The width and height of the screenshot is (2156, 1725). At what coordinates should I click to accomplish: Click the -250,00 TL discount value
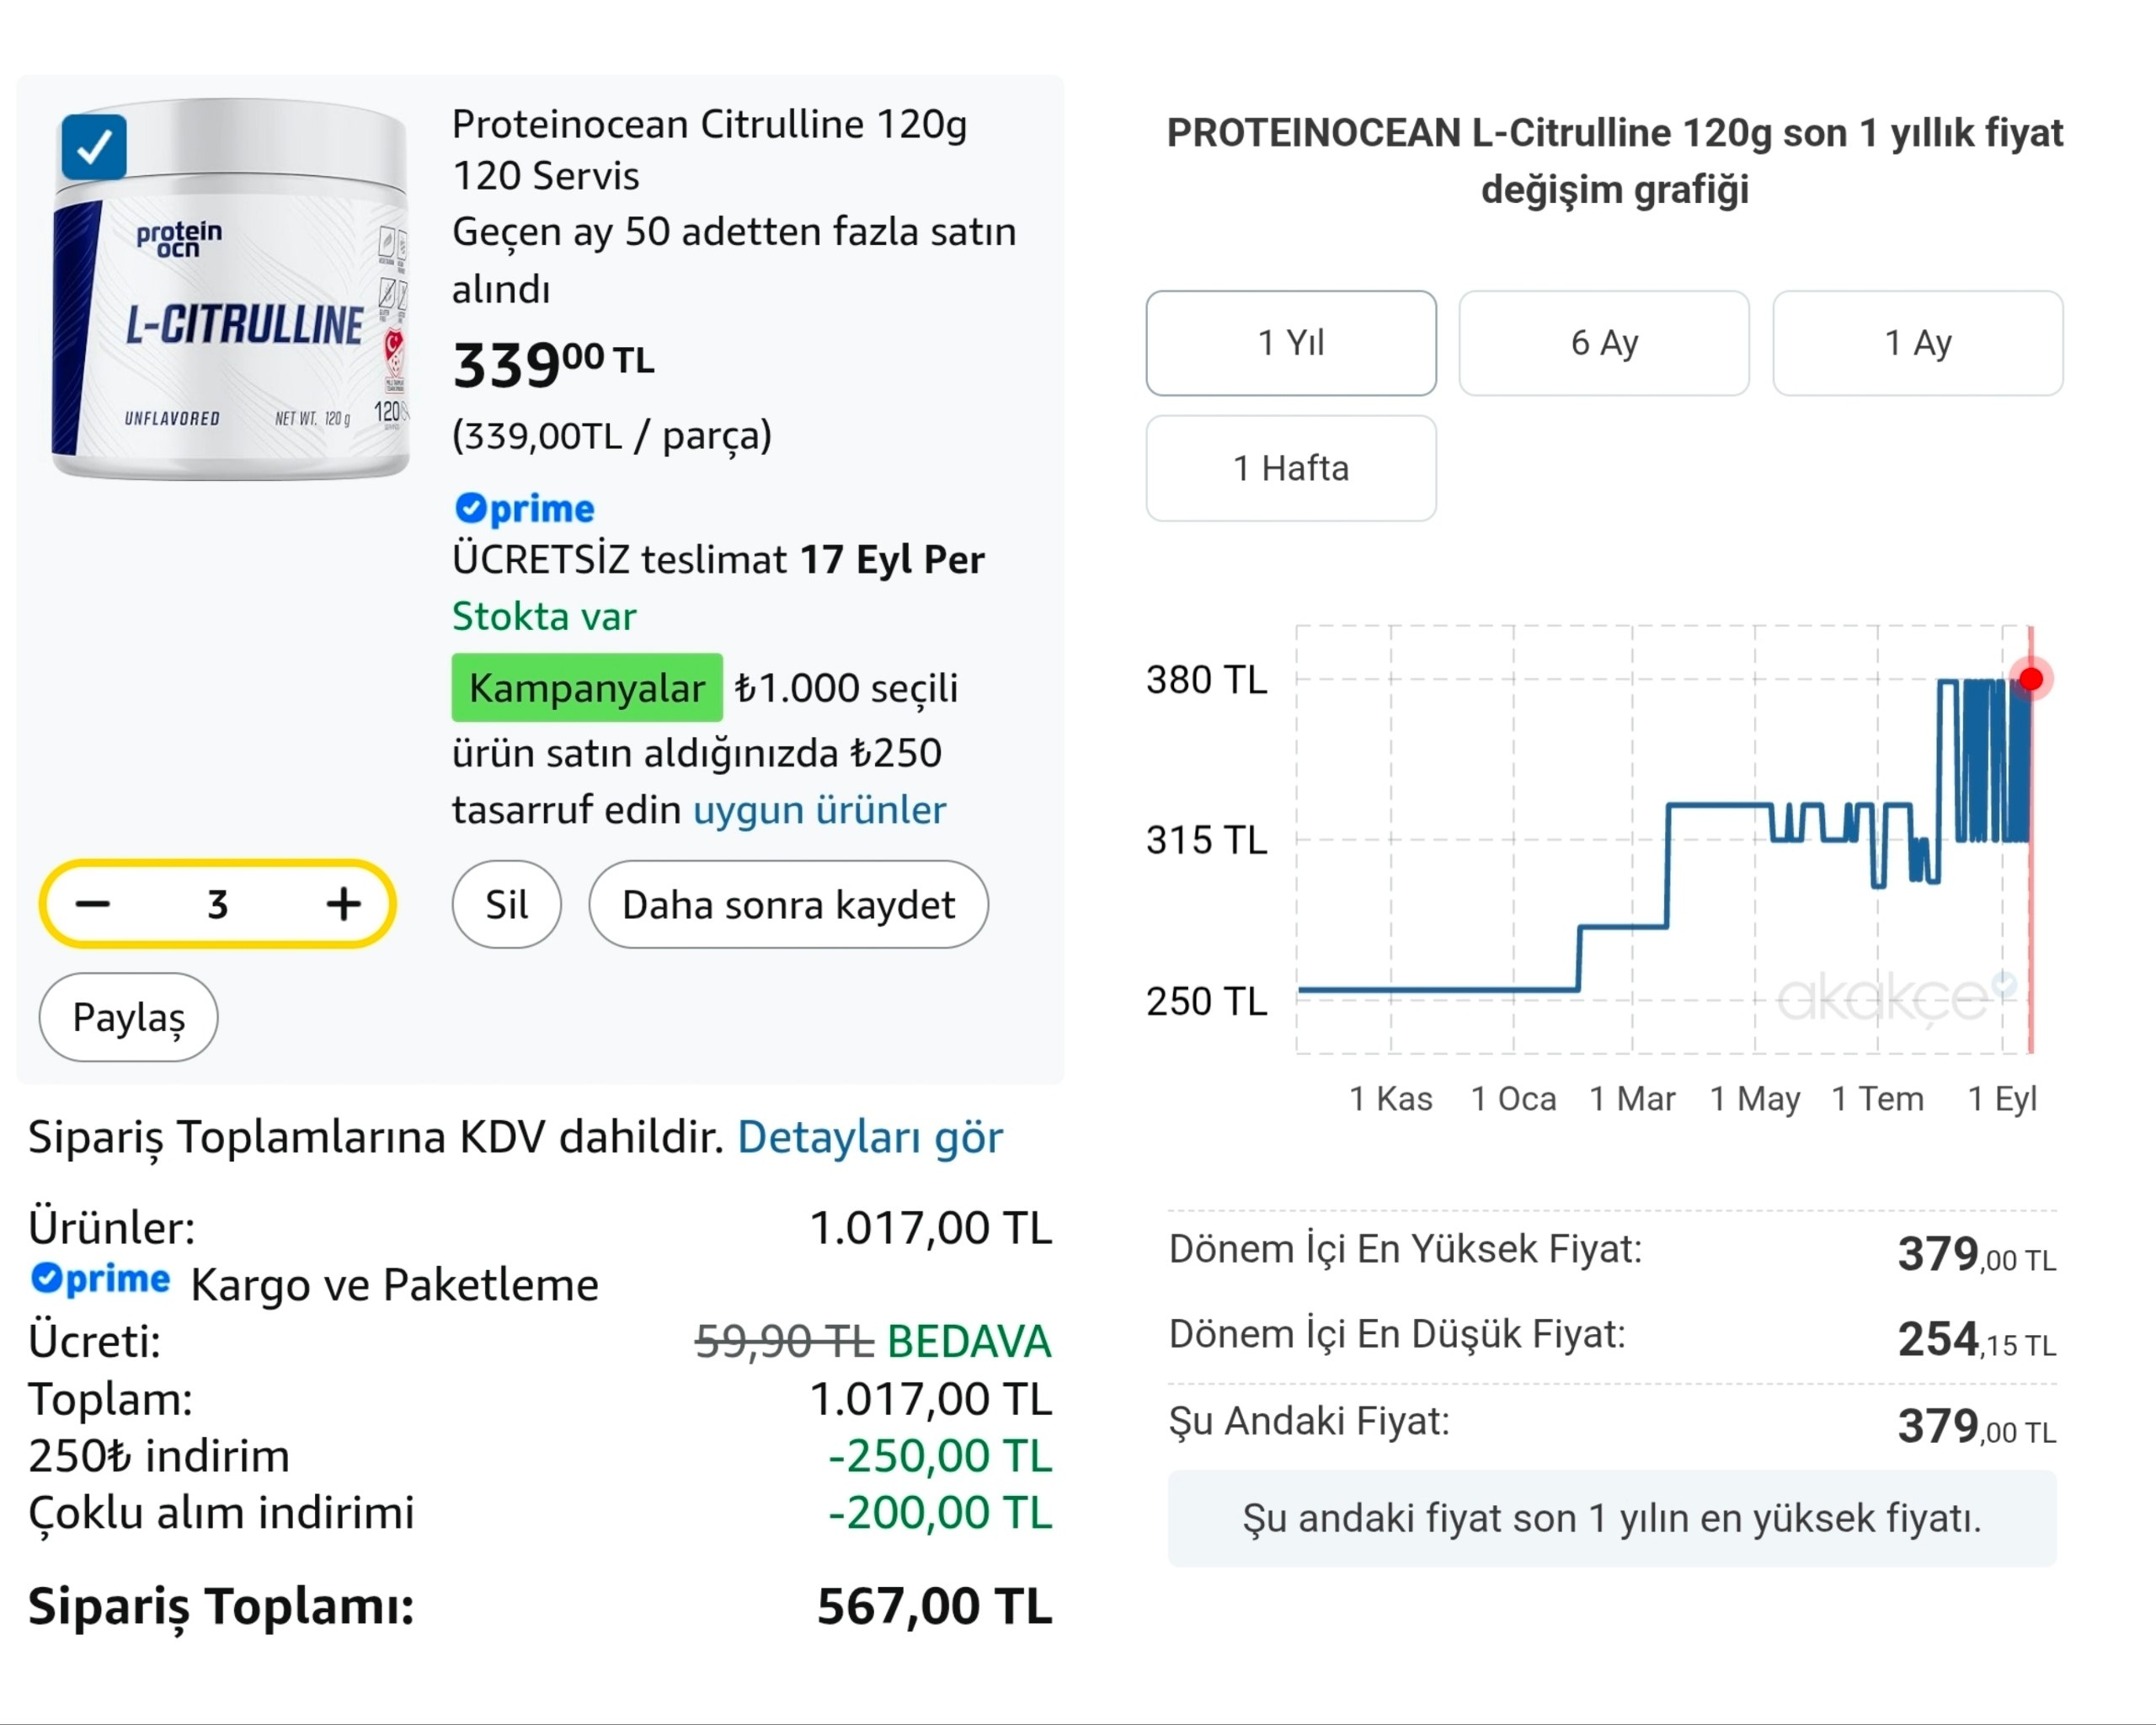tap(940, 1456)
